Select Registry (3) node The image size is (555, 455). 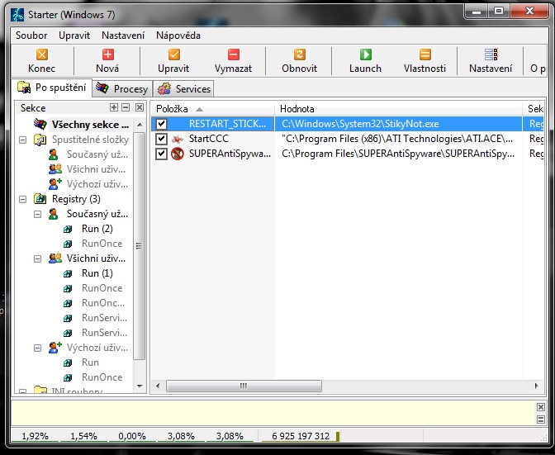[76, 199]
